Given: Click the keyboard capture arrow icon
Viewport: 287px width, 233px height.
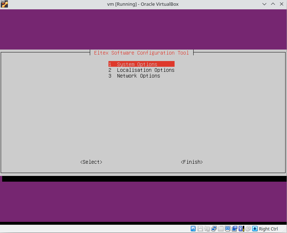Looking at the screenshot, I should click(255, 229).
